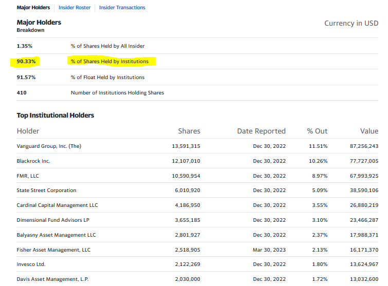388x286 pixels.
Task: Click 'Number of Institutions Holding Shares'
Action: 117,93
